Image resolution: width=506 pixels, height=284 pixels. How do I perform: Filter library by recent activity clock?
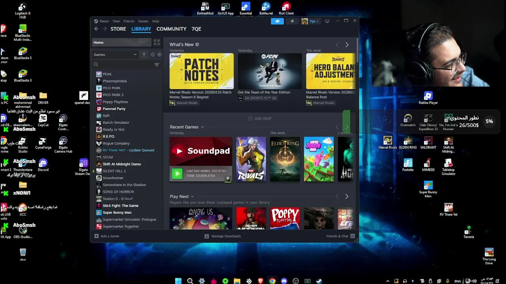click(x=153, y=54)
